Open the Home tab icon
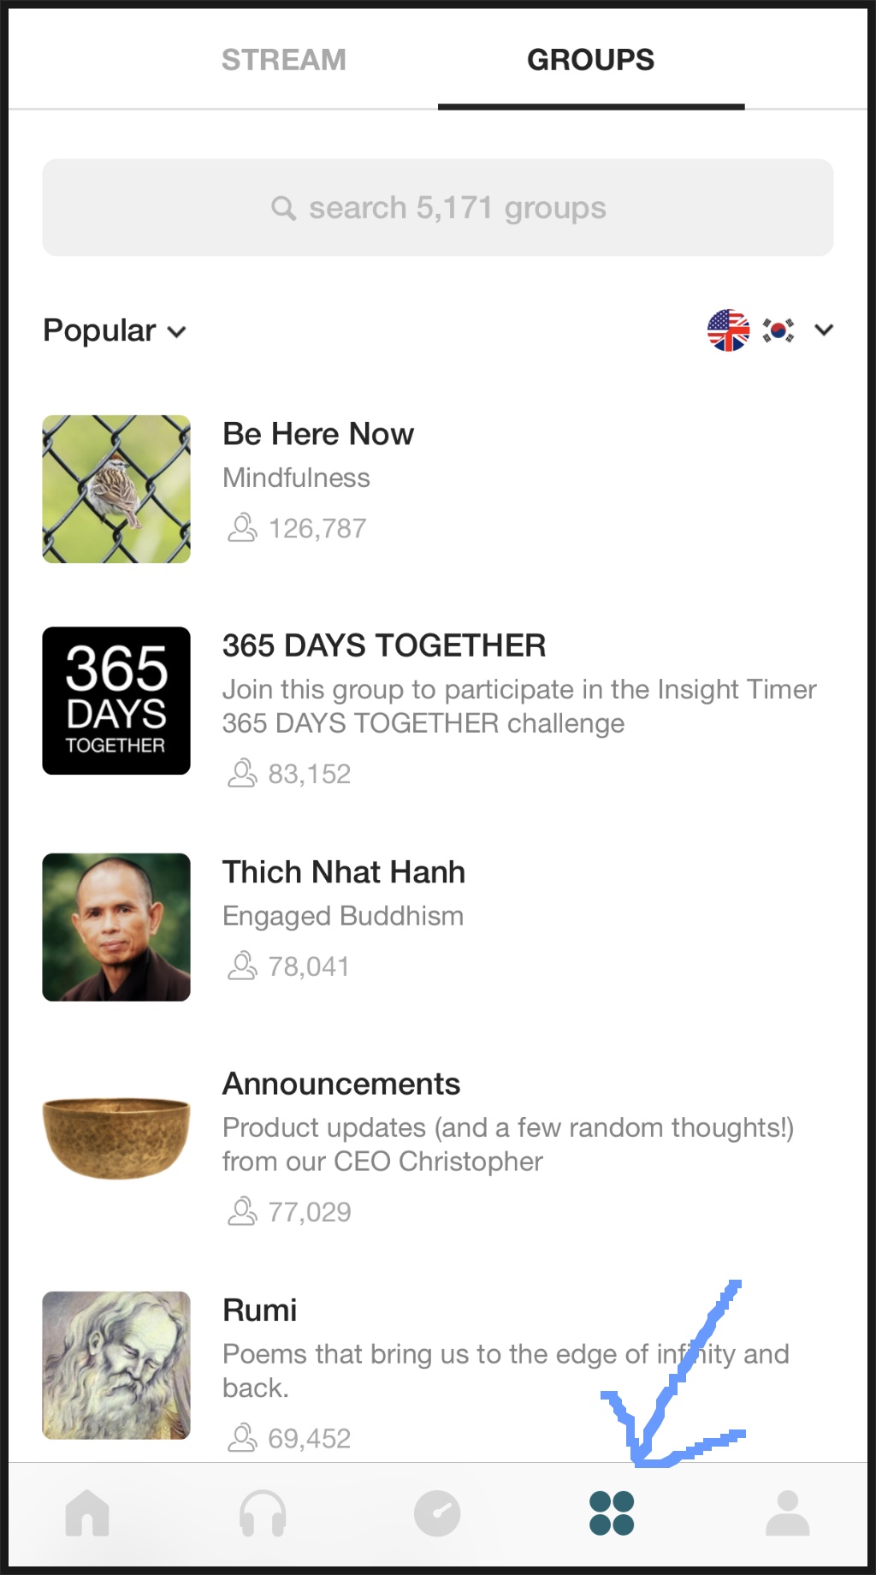This screenshot has height=1575, width=876. coord(87,1513)
